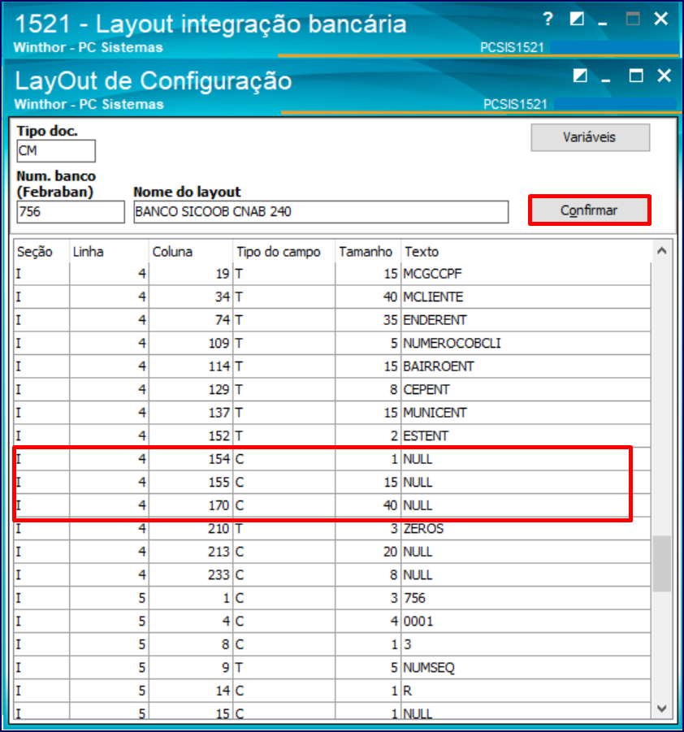Click the vertical scrollbar thumb of the grid
684x732 pixels.
point(661,564)
